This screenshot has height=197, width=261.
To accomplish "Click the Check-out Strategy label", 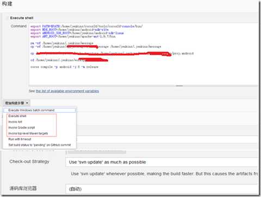I will coord(29,162).
